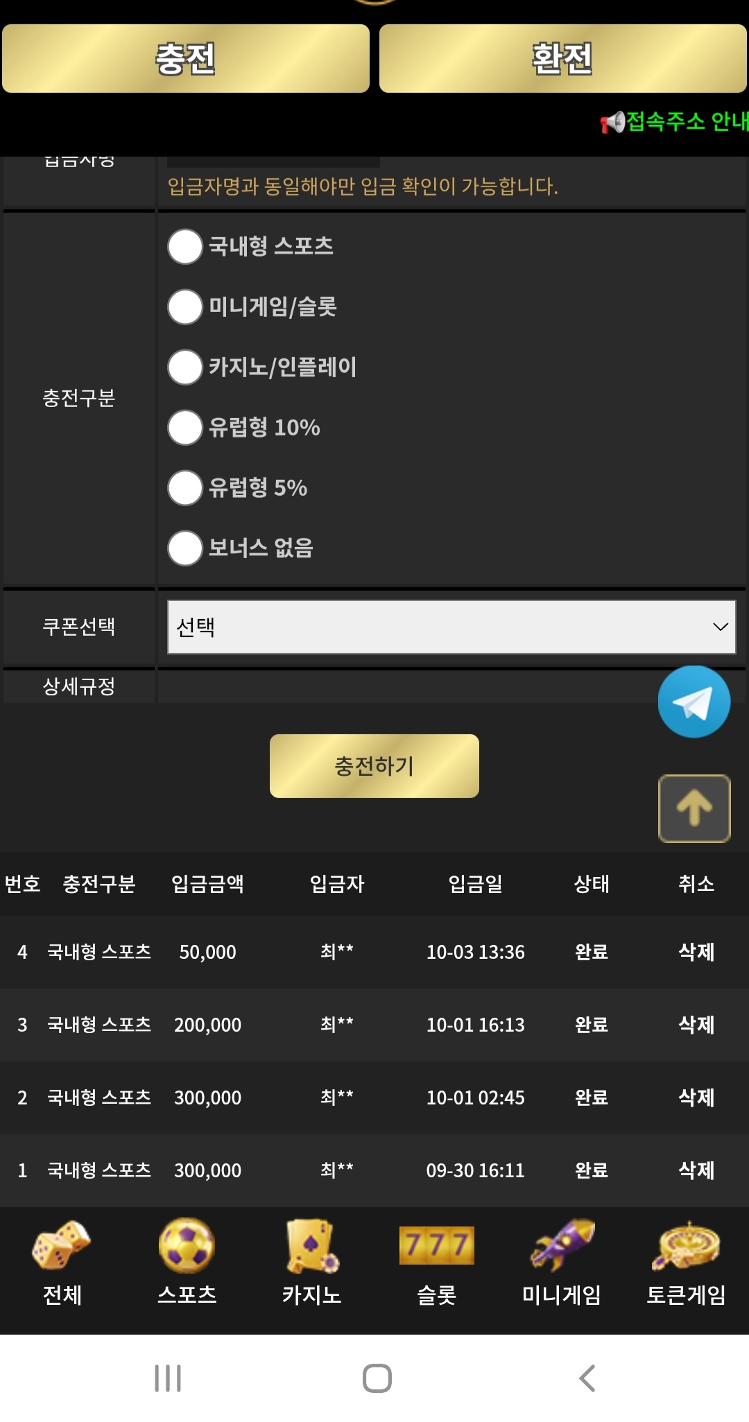Switch to the 충전 tab
Screen dimensions: 749x1422
tap(186, 59)
